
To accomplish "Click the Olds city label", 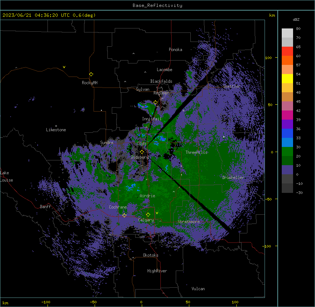I will click(x=142, y=144).
